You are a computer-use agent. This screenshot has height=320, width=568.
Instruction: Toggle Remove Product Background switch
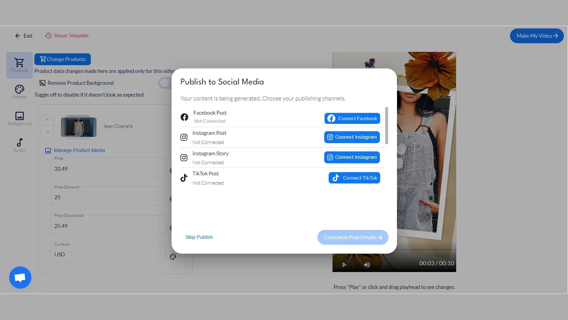(165, 83)
